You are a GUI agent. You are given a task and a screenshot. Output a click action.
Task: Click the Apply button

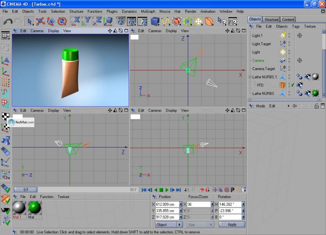(232, 224)
